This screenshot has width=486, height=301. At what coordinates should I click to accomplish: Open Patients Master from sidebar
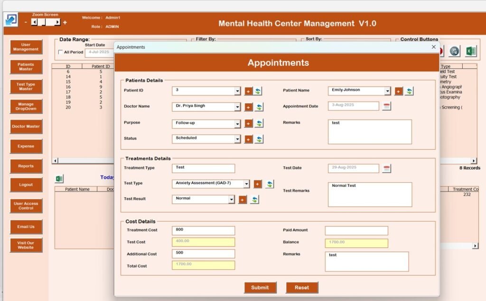(x=26, y=67)
